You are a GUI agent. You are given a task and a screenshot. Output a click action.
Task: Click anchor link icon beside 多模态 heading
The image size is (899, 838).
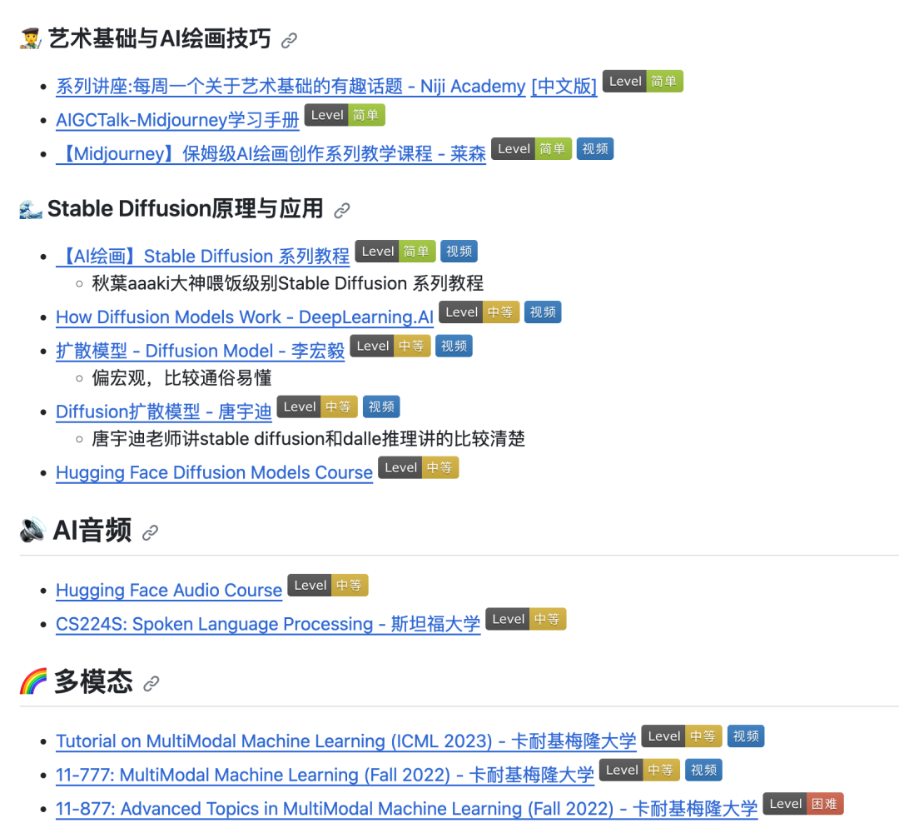[x=151, y=683]
